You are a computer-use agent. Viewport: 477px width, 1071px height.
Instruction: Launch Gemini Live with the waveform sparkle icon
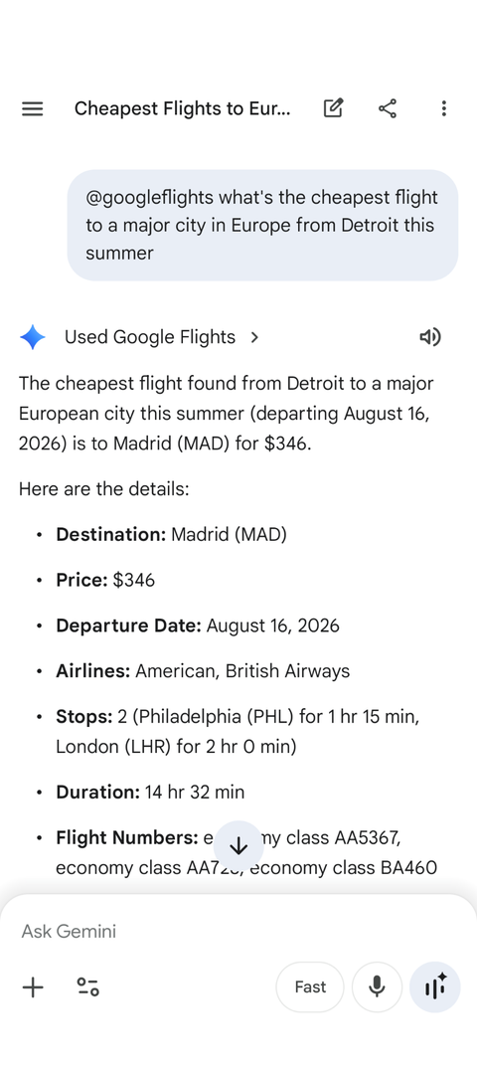(x=434, y=987)
